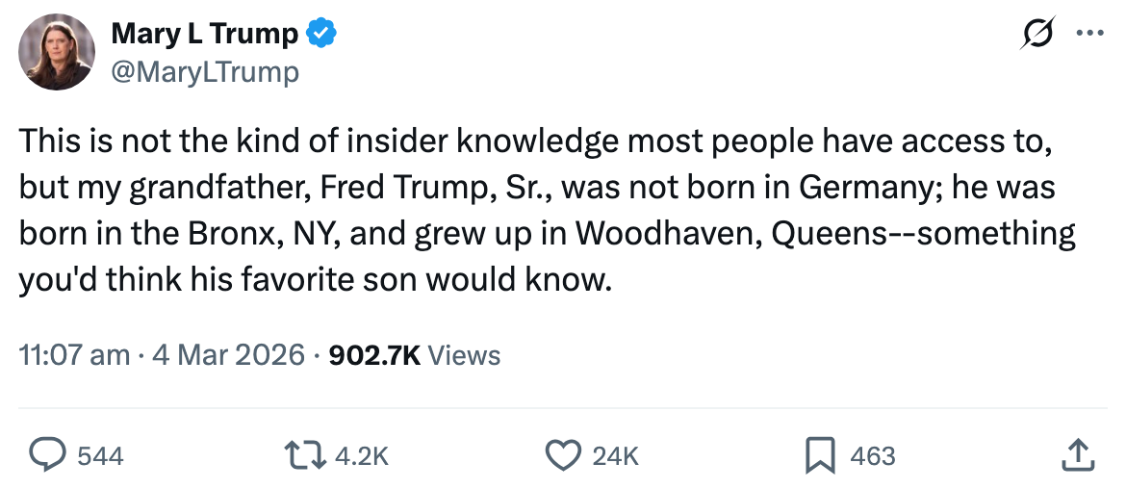Bookmark this tweet with the bookmark icon
The image size is (1126, 489).
point(818,454)
